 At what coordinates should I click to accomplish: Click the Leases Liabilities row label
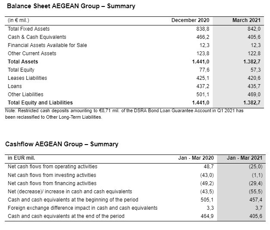pos(28,78)
